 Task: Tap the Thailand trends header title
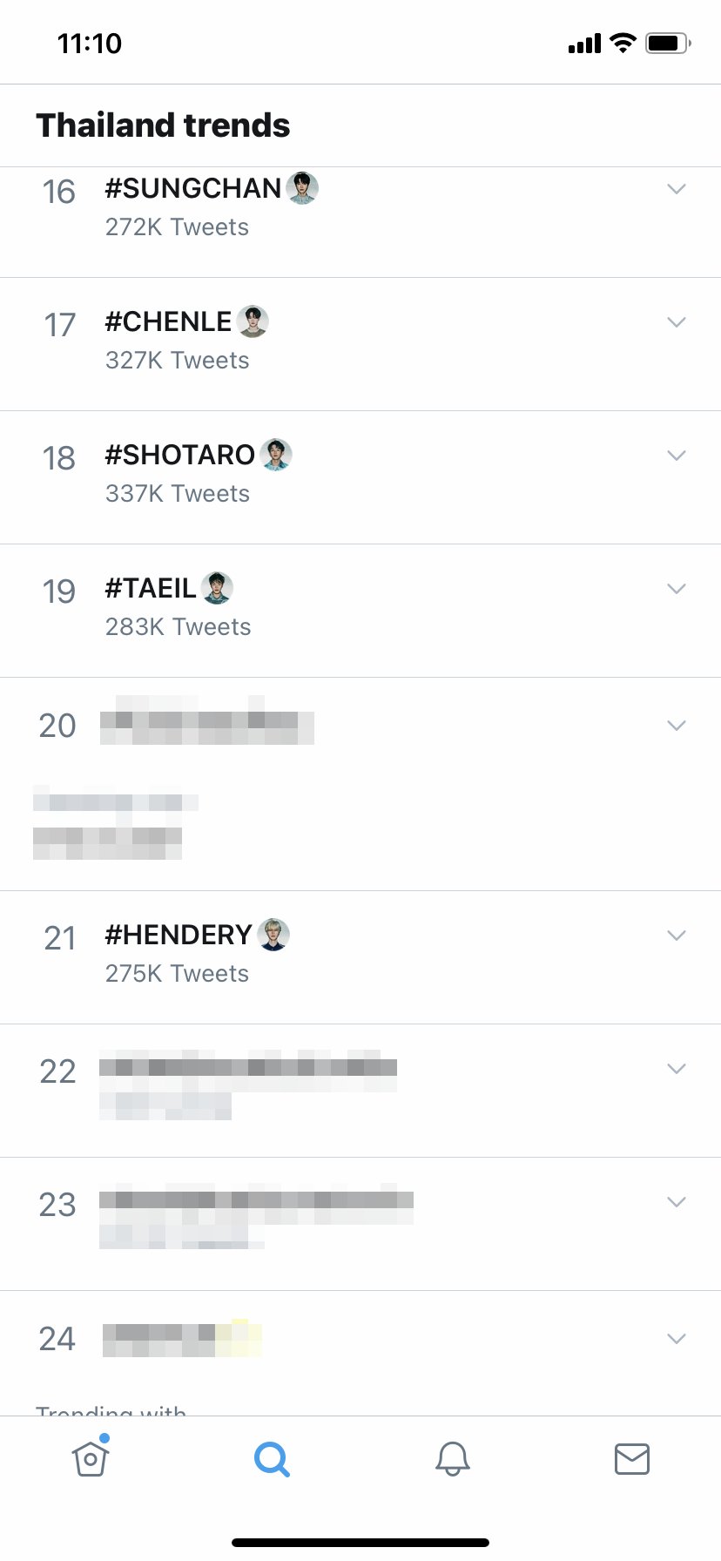163,125
